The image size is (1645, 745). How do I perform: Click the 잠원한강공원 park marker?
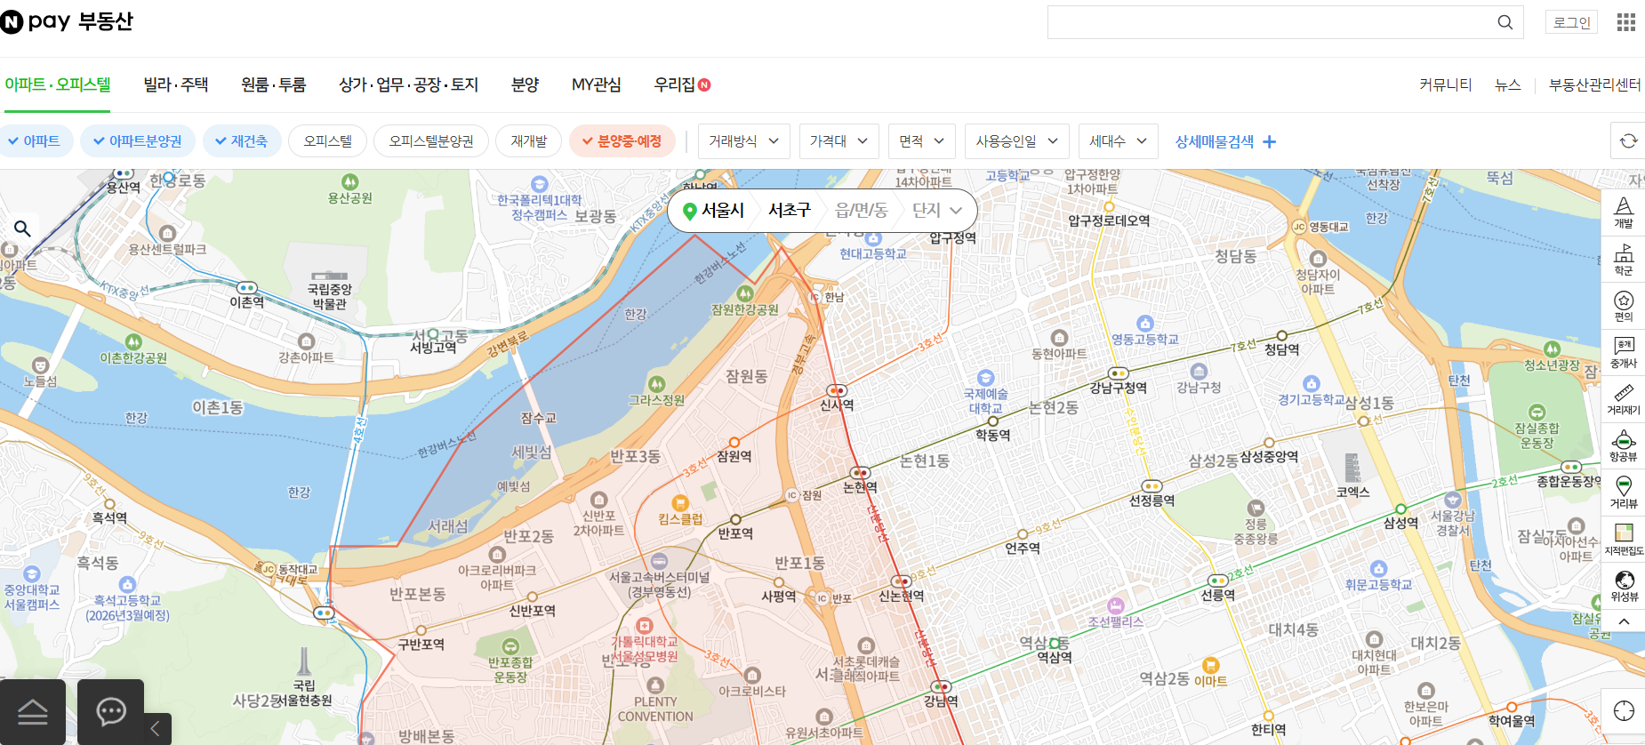click(x=745, y=301)
